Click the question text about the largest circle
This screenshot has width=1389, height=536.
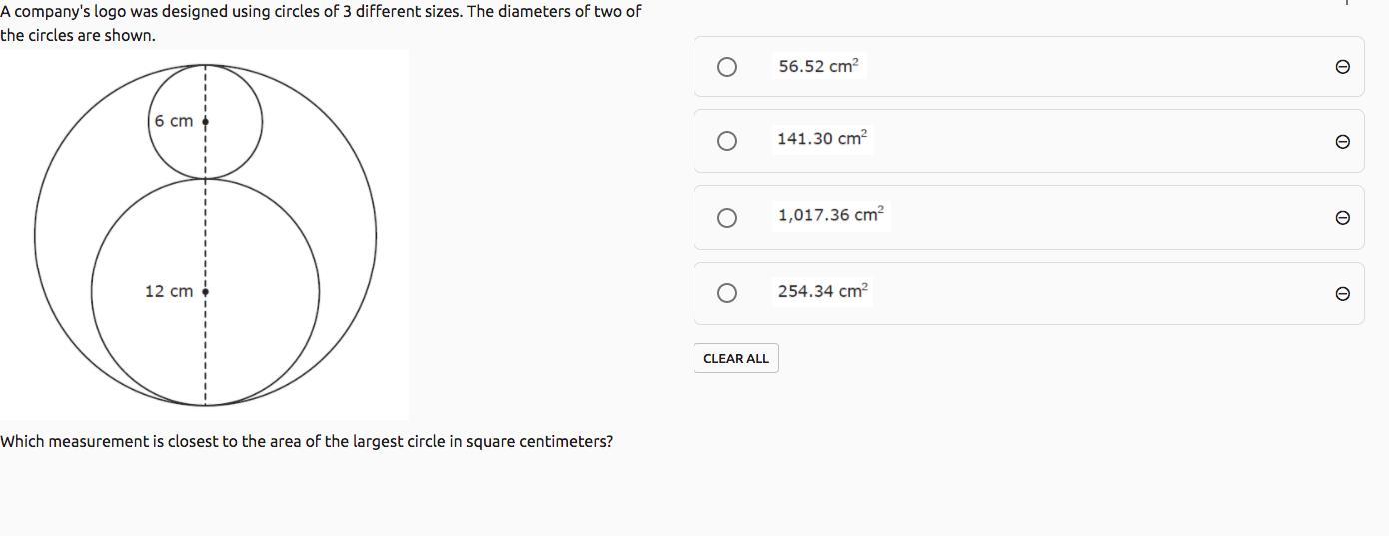click(x=306, y=441)
